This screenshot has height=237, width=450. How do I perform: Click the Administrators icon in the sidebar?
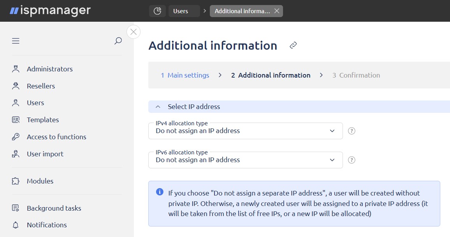point(16,69)
